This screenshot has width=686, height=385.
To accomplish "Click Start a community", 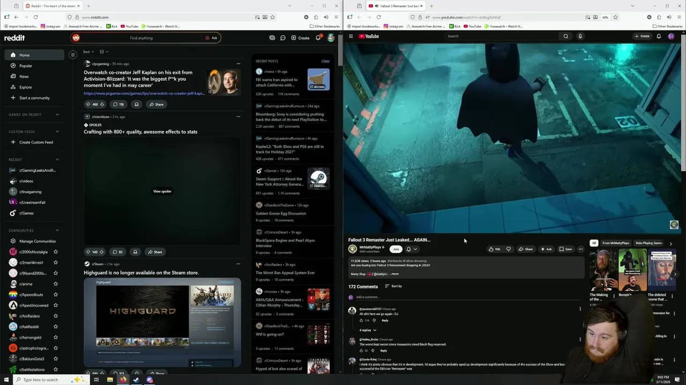I will (x=34, y=98).
